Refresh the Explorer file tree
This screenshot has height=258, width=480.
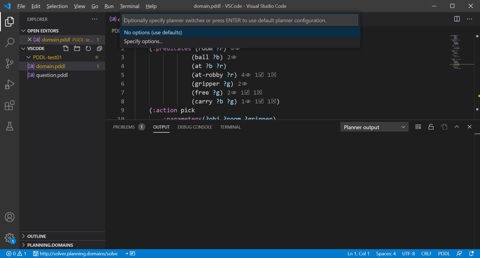(88, 48)
